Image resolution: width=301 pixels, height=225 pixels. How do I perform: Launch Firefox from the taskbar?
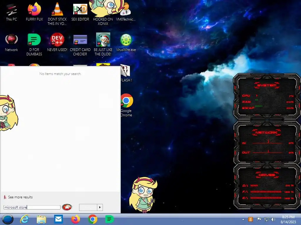click(x=76, y=219)
